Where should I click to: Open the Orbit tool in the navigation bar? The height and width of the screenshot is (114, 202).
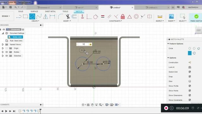click(83, 105)
